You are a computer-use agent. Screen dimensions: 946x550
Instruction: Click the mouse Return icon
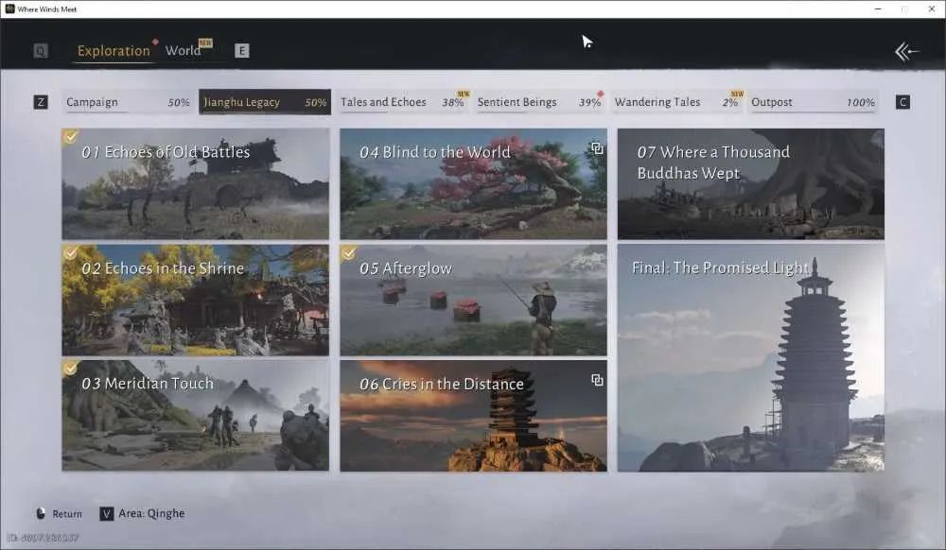click(x=41, y=513)
